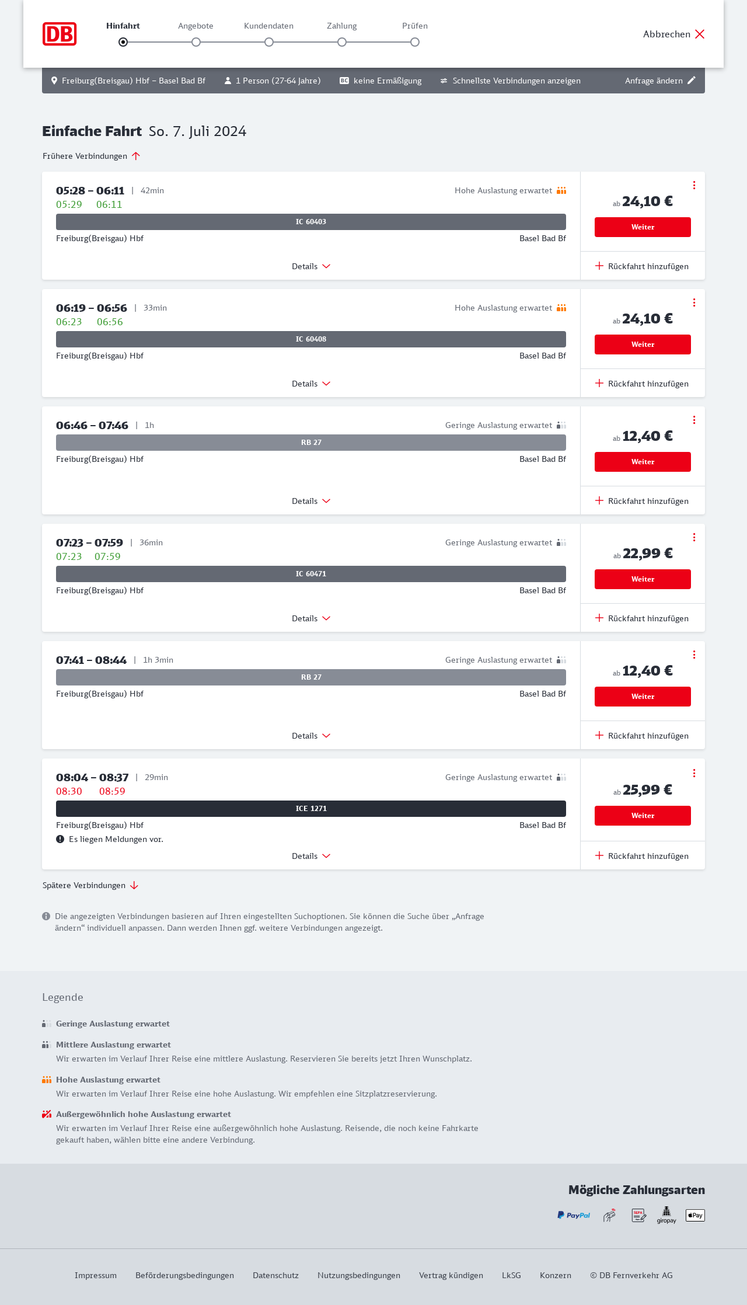Click the DB logo
This screenshot has height=1305, width=747.
[60, 34]
